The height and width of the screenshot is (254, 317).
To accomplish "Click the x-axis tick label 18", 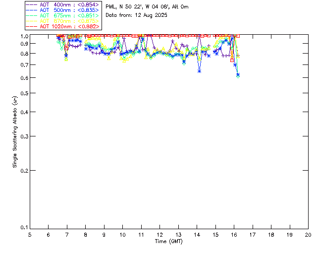I will 271,235.
